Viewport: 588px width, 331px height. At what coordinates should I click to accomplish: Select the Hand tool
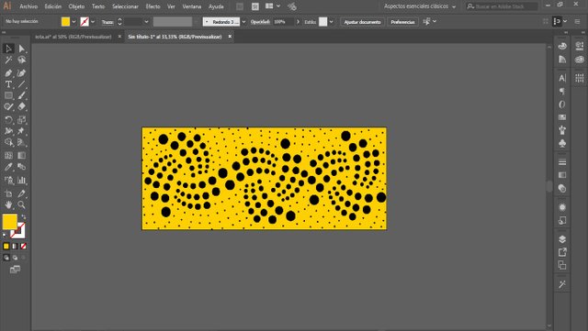(x=8, y=204)
